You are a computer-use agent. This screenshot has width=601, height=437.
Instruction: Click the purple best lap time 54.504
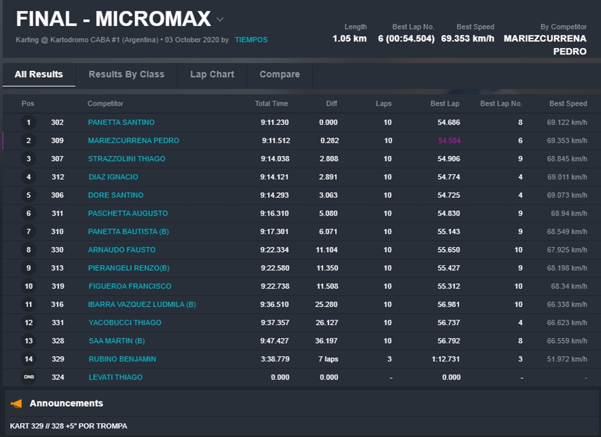pos(449,141)
